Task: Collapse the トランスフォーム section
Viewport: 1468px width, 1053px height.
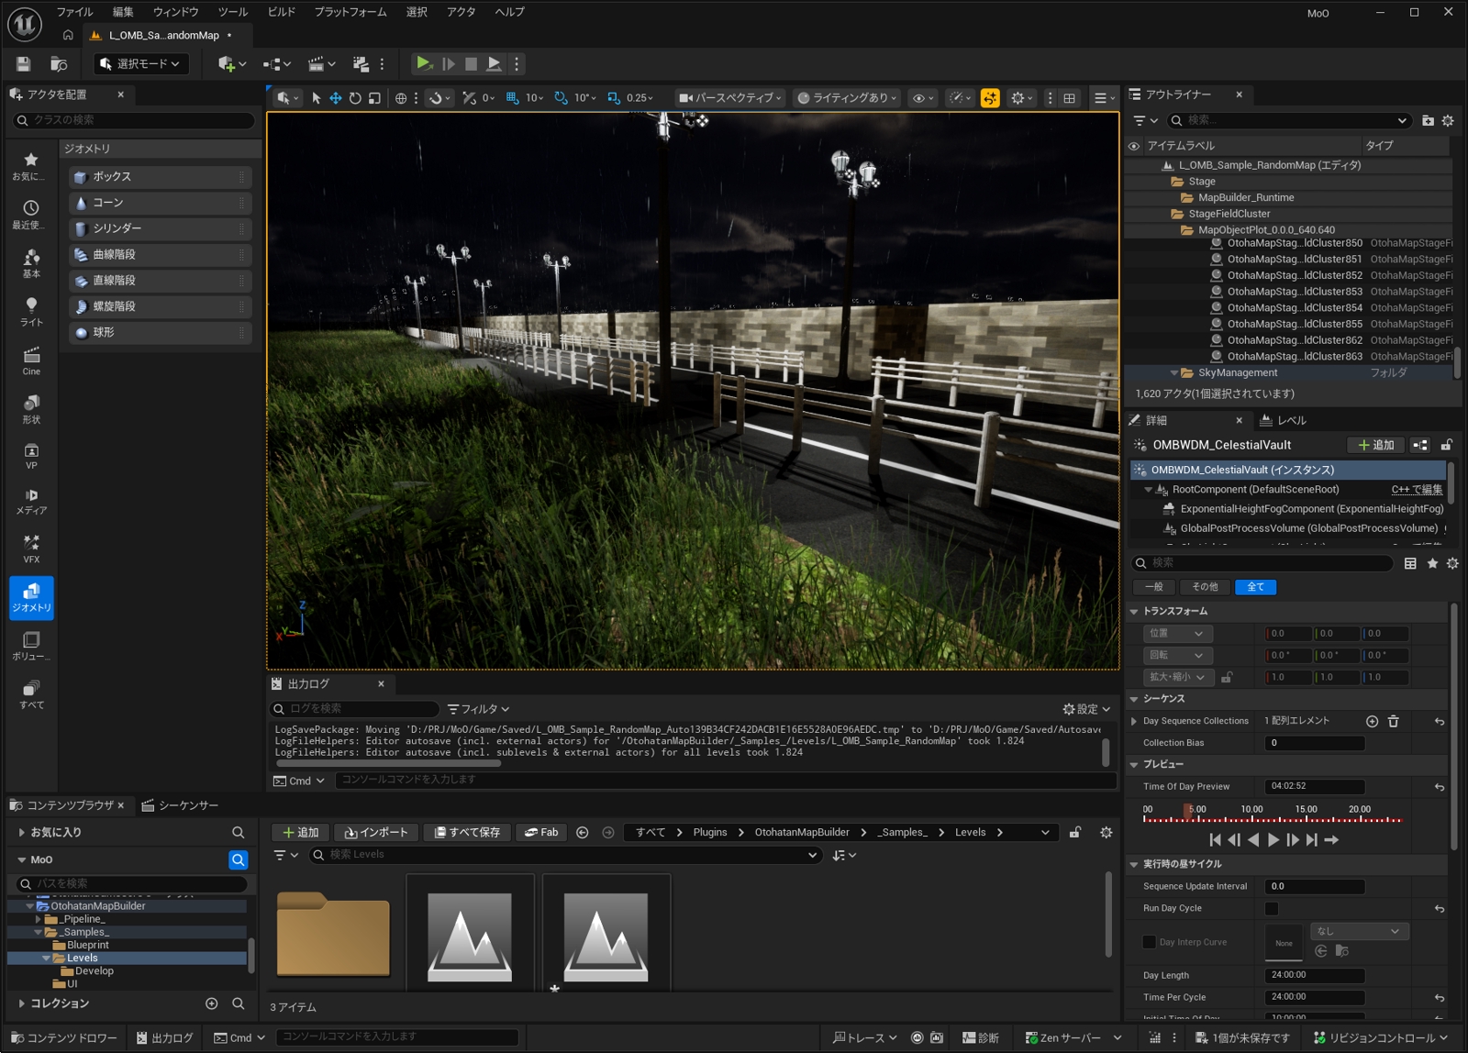Action: coord(1134,612)
